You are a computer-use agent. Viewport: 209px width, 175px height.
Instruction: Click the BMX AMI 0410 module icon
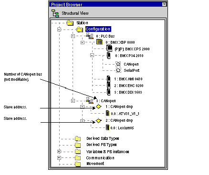click(x=108, y=79)
